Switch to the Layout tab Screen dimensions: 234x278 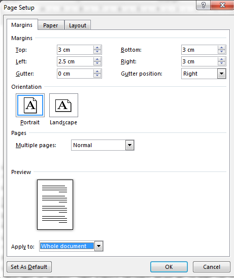point(78,25)
